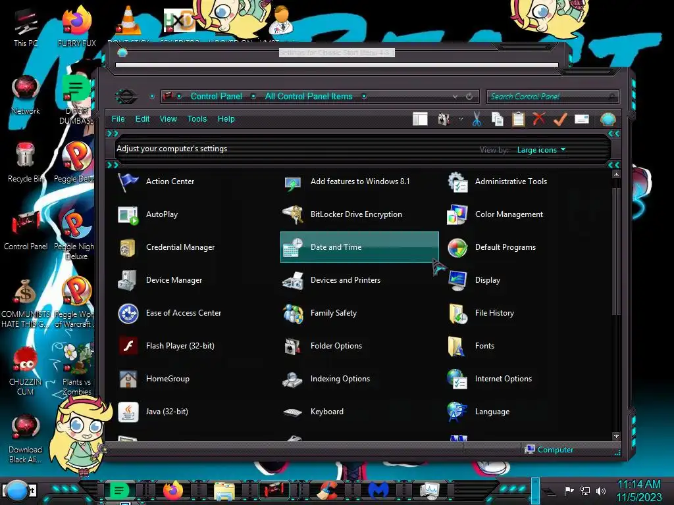Click the Back navigation button

pyautogui.click(x=126, y=96)
